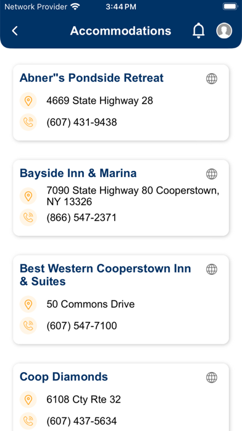The height and width of the screenshot is (431, 242).
Task: Open the Bayside Inn & Marina listing title
Action: coord(78,173)
